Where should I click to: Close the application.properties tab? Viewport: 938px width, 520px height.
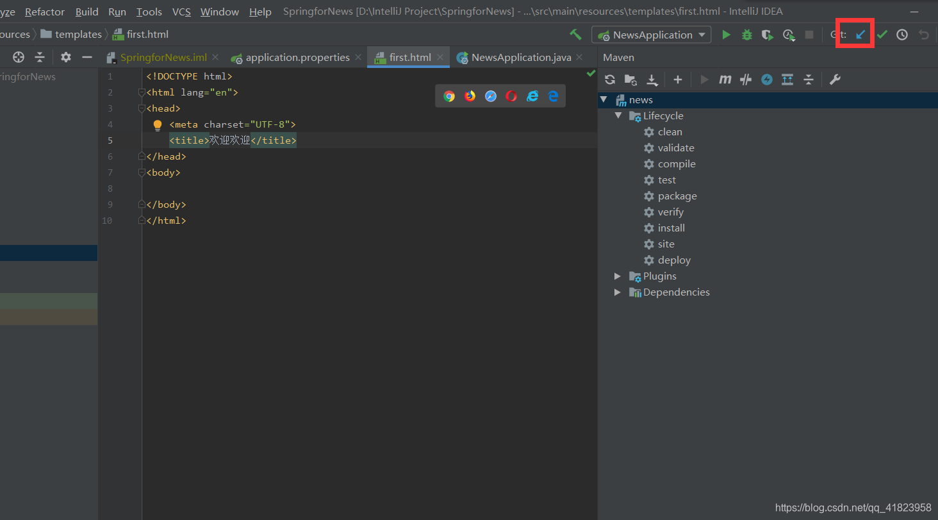coord(358,56)
